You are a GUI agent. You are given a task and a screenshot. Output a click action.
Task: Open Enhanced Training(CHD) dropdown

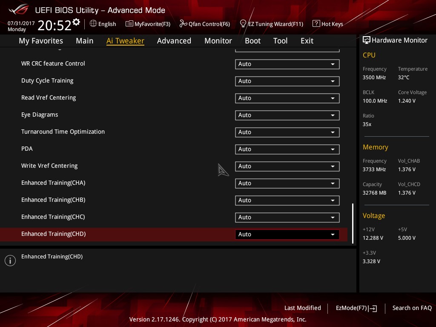coord(287,235)
